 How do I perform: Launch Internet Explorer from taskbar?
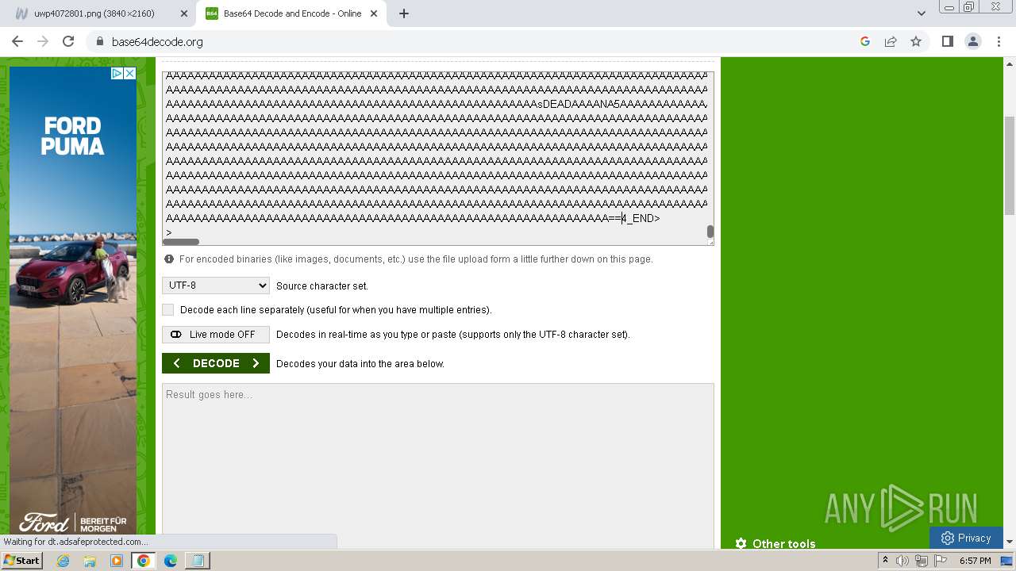point(63,561)
